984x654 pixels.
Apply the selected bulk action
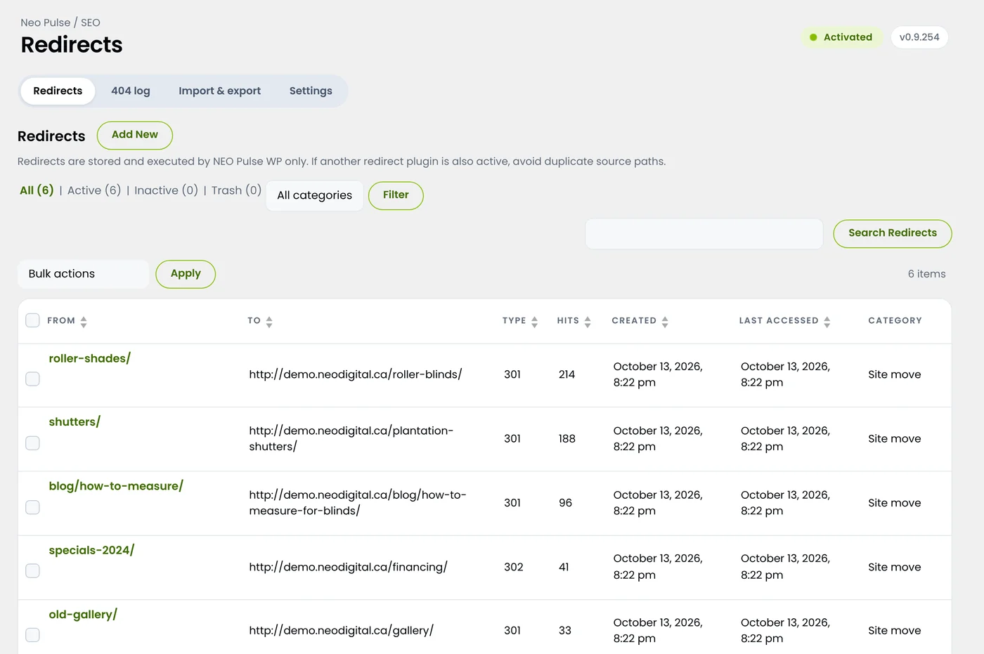pos(186,274)
